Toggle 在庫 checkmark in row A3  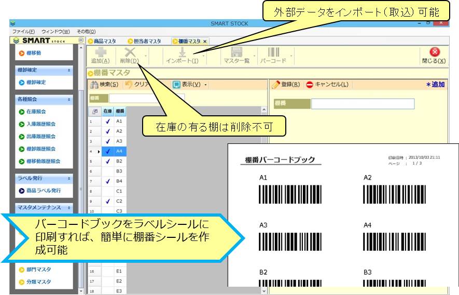click(108, 141)
